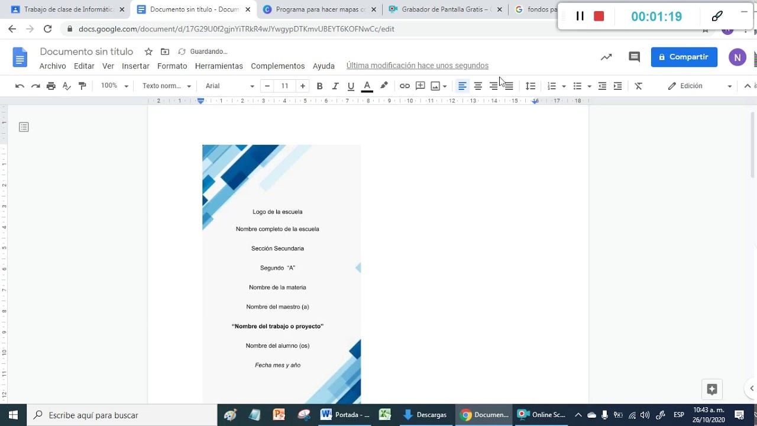Open the font family dropdown

pyautogui.click(x=228, y=86)
